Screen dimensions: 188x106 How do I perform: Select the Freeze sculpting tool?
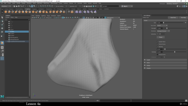[64, 12]
